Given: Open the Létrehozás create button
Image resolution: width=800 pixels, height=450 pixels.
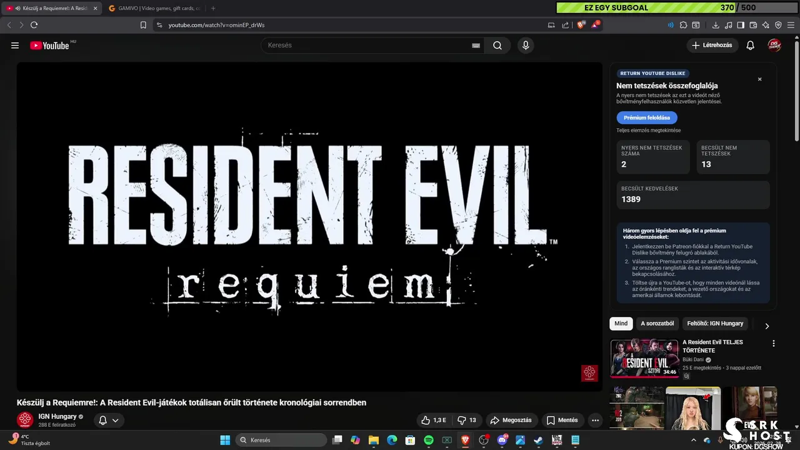Looking at the screenshot, I should pos(712,45).
